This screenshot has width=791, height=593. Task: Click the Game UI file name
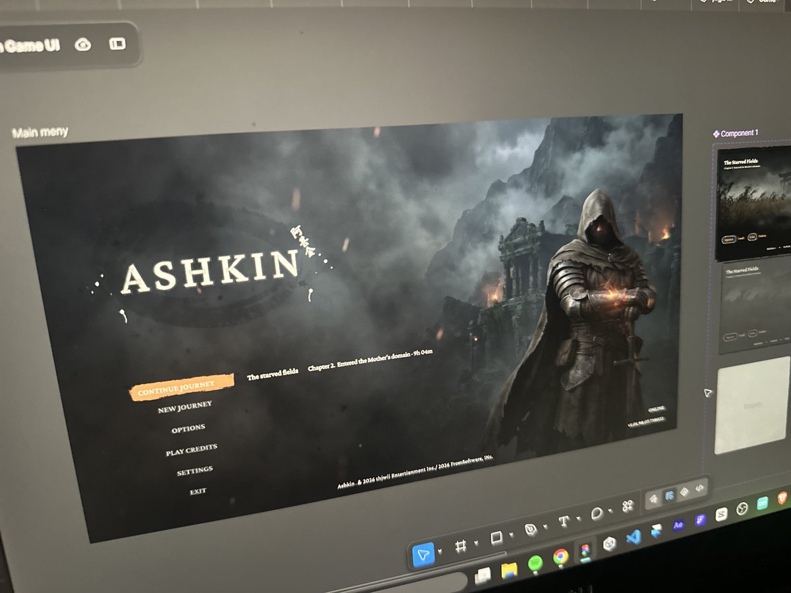pos(30,46)
